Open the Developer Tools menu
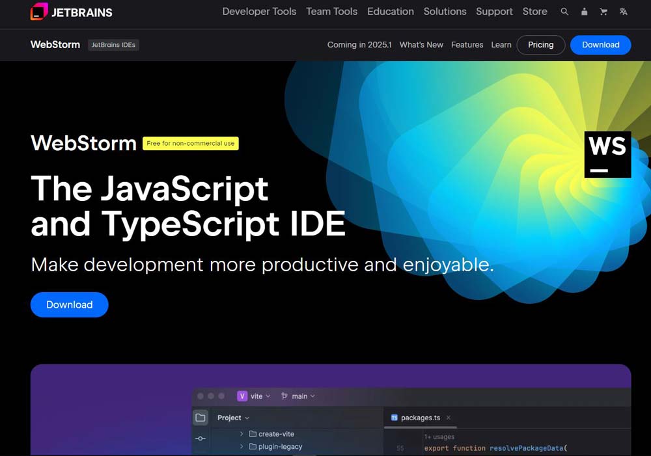This screenshot has height=456, width=651. coord(259,11)
